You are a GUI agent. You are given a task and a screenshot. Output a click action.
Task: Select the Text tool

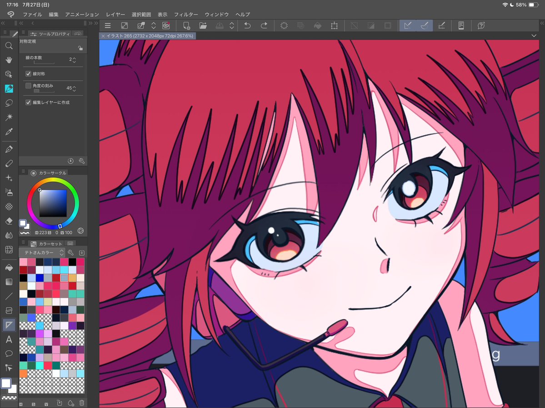(x=9, y=339)
